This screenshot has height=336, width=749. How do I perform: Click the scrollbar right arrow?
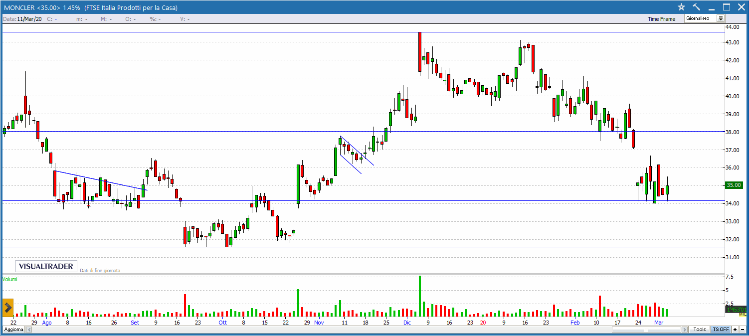coord(686,330)
